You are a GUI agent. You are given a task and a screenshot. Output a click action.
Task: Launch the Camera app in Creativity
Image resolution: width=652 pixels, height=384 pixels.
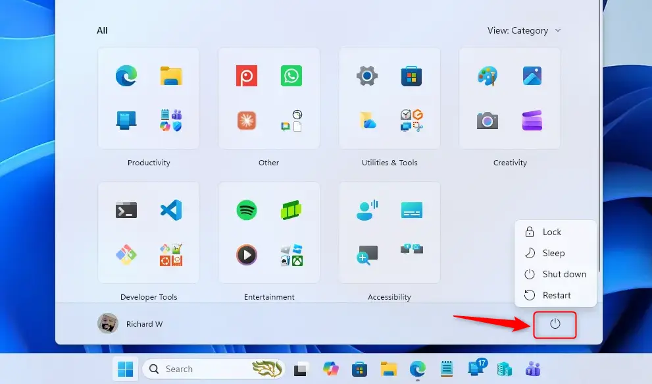pos(488,121)
